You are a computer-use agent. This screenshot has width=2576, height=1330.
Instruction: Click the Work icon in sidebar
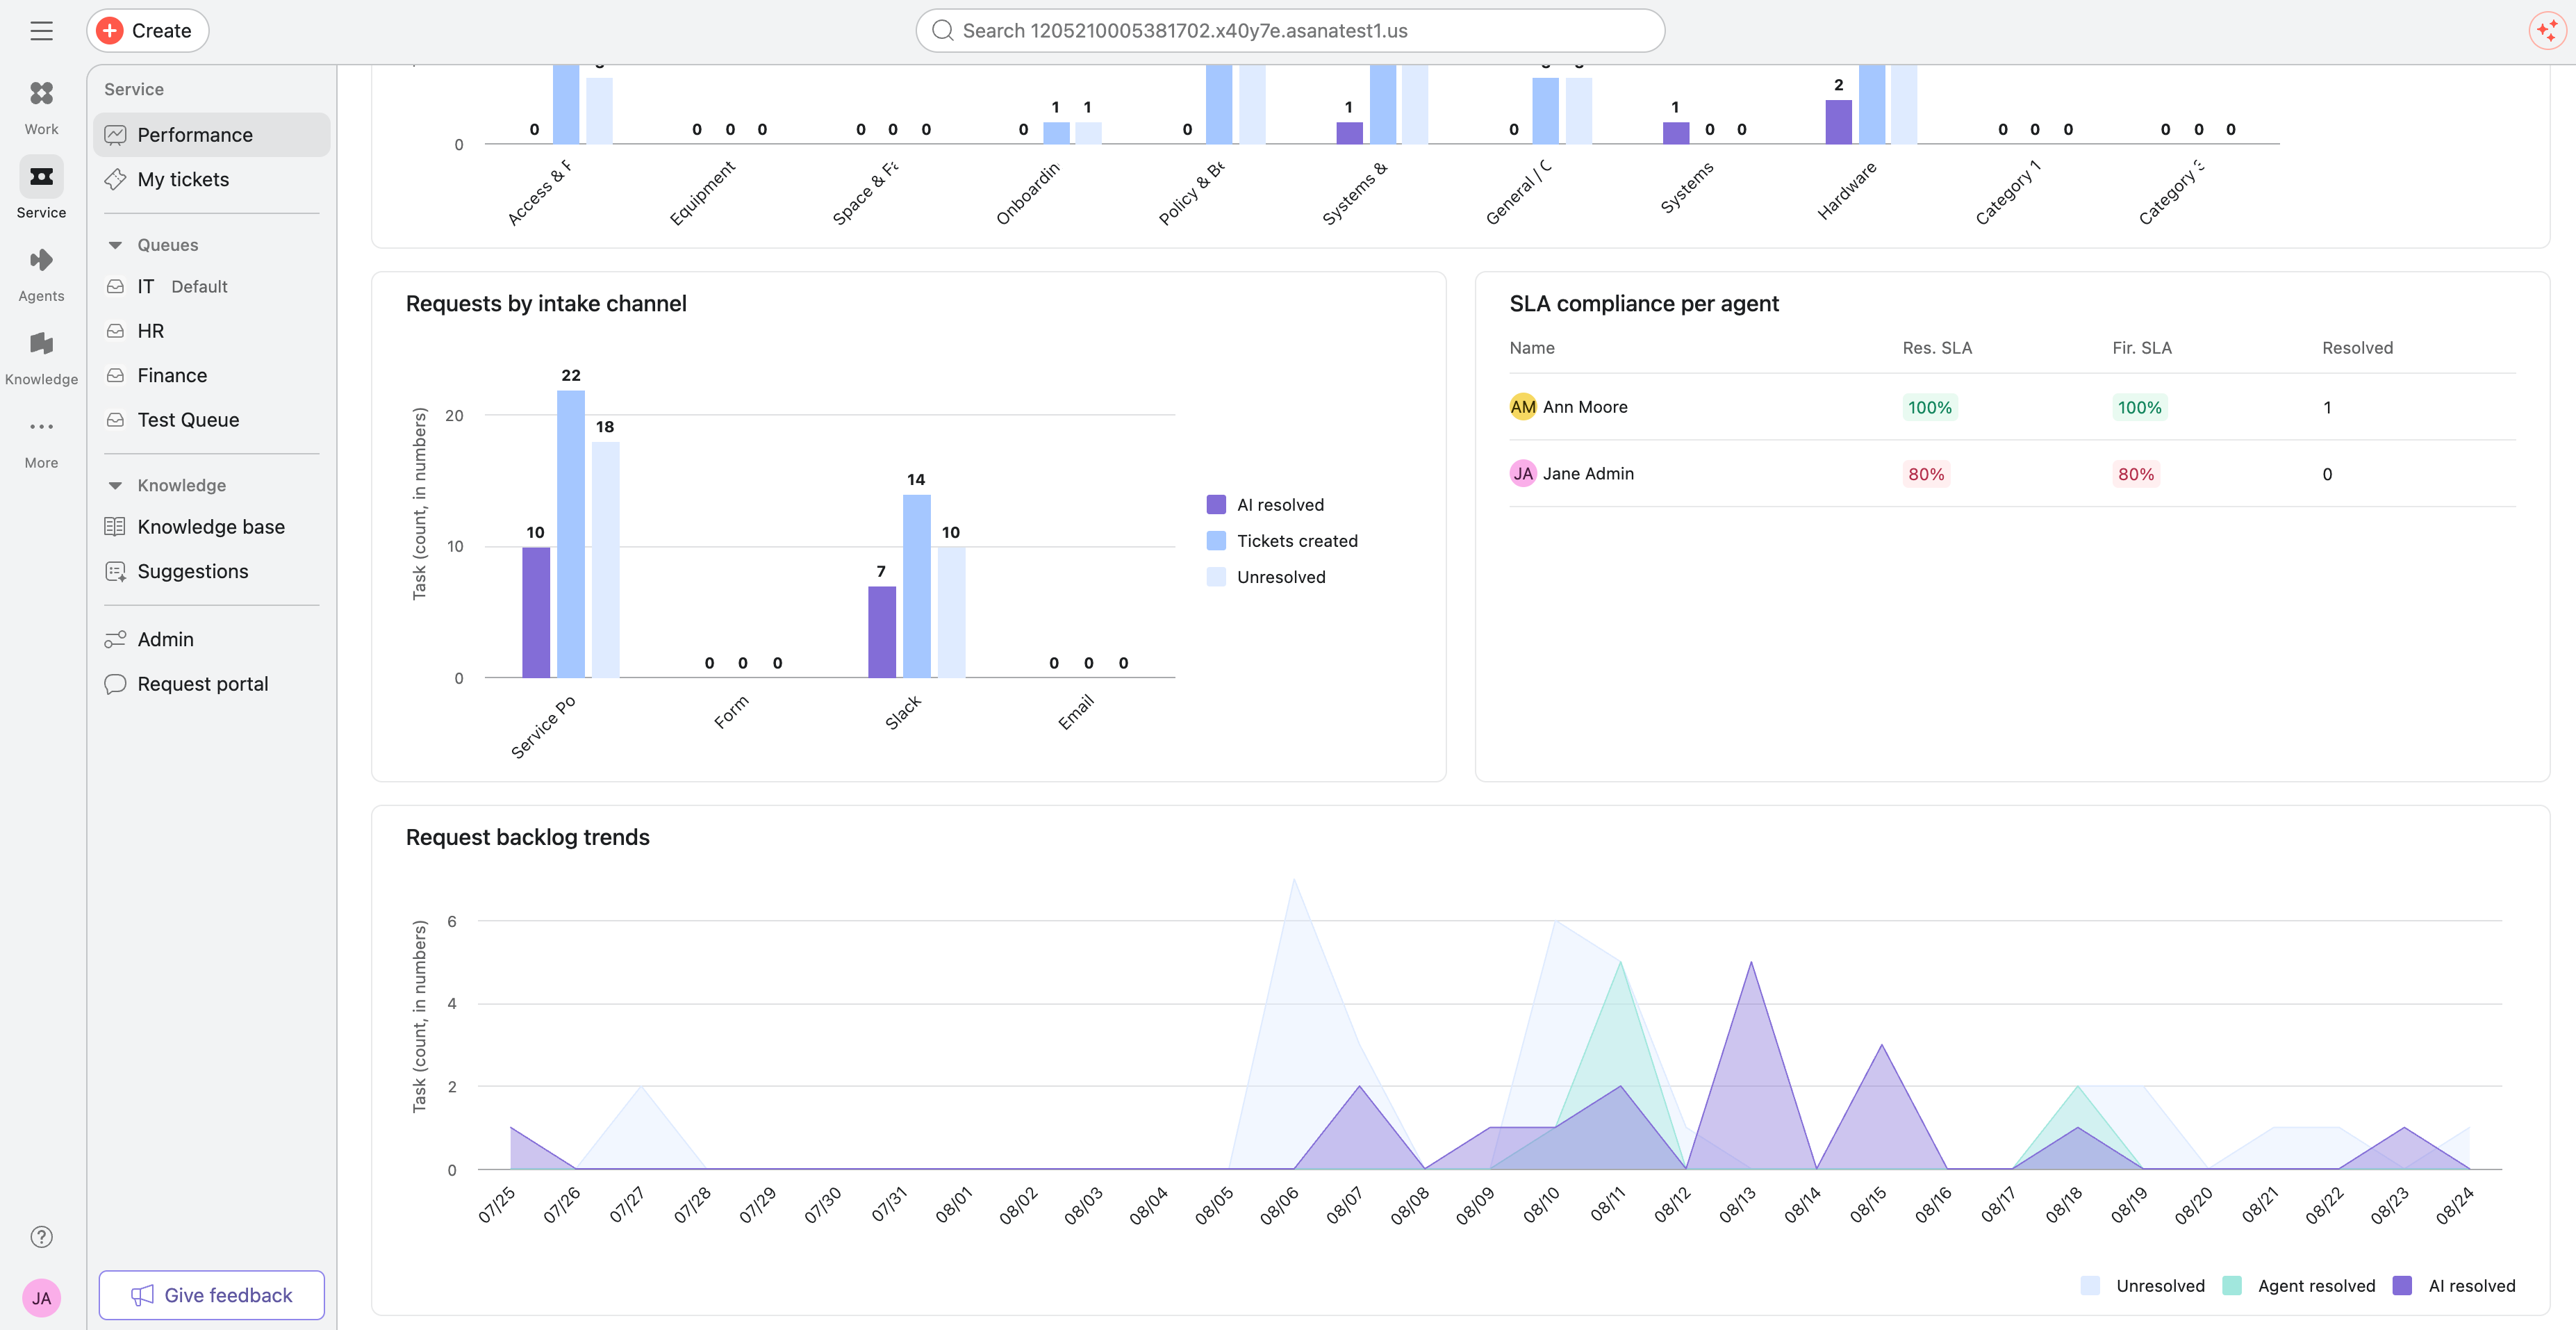click(41, 93)
